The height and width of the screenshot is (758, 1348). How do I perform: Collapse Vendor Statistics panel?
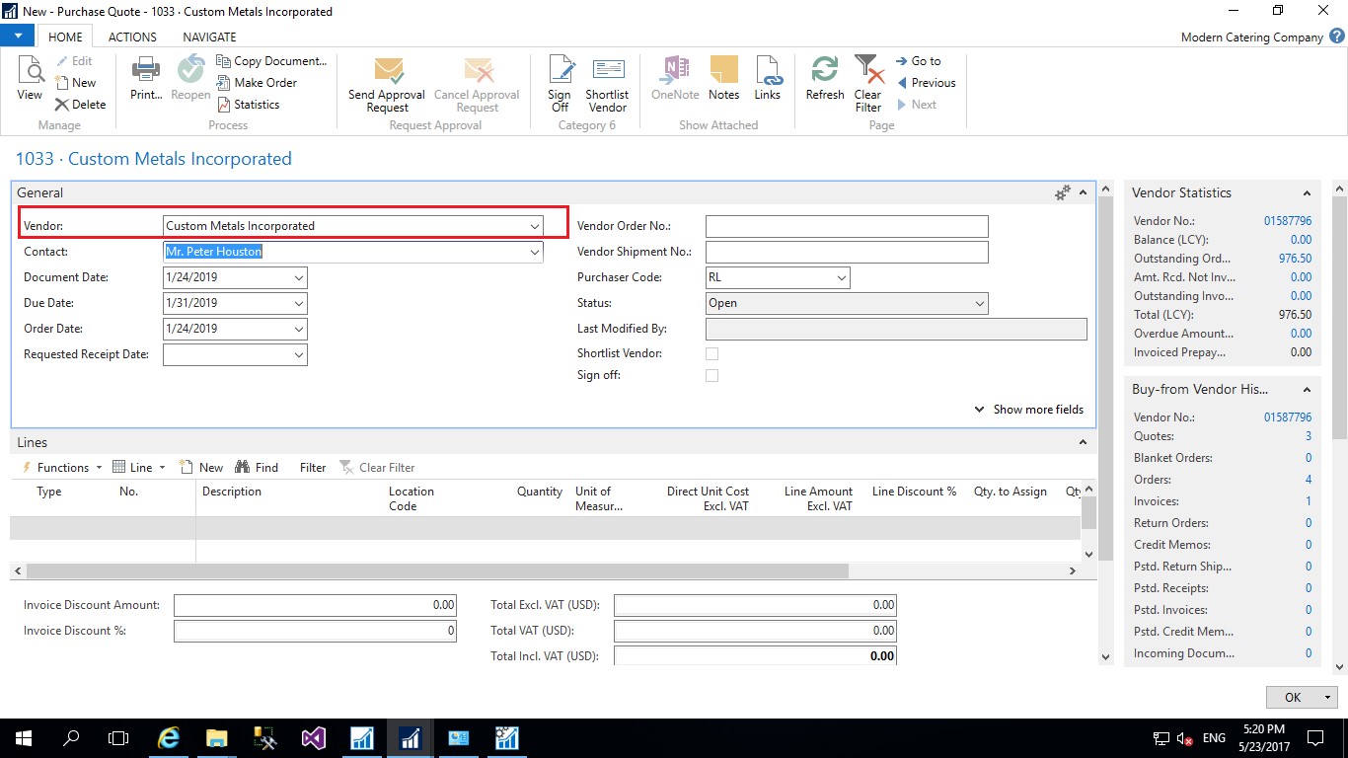click(x=1307, y=193)
